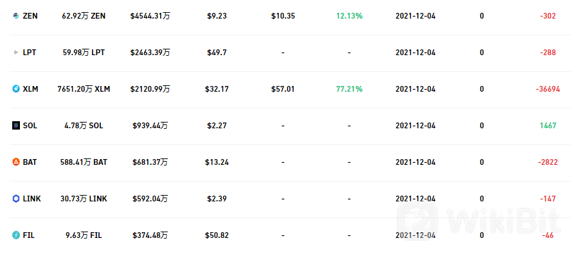Click the LINK coin icon
This screenshot has height=254, width=571.
(15, 199)
